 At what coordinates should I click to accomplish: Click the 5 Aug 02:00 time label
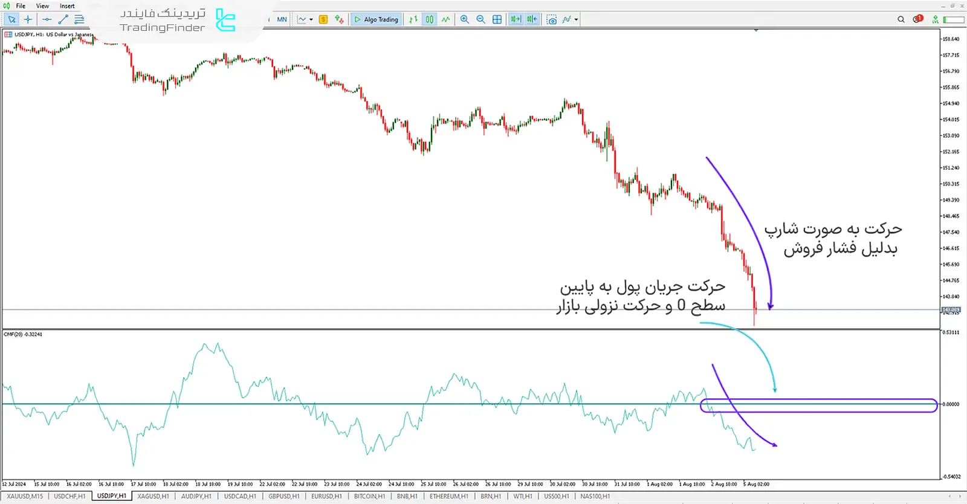pos(757,484)
